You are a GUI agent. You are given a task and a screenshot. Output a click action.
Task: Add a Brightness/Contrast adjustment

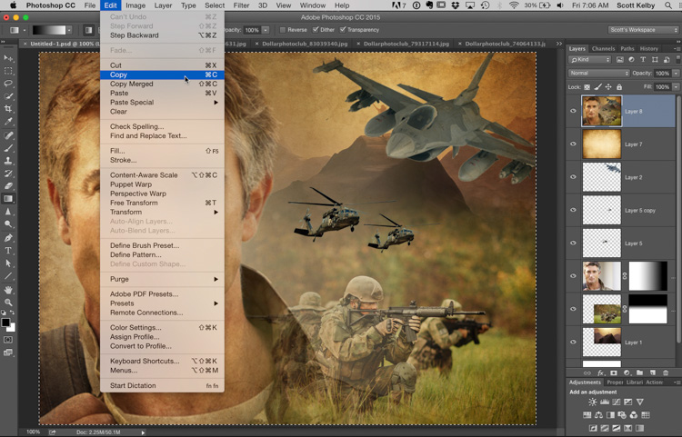(593, 402)
